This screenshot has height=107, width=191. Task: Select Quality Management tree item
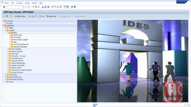click(18, 63)
